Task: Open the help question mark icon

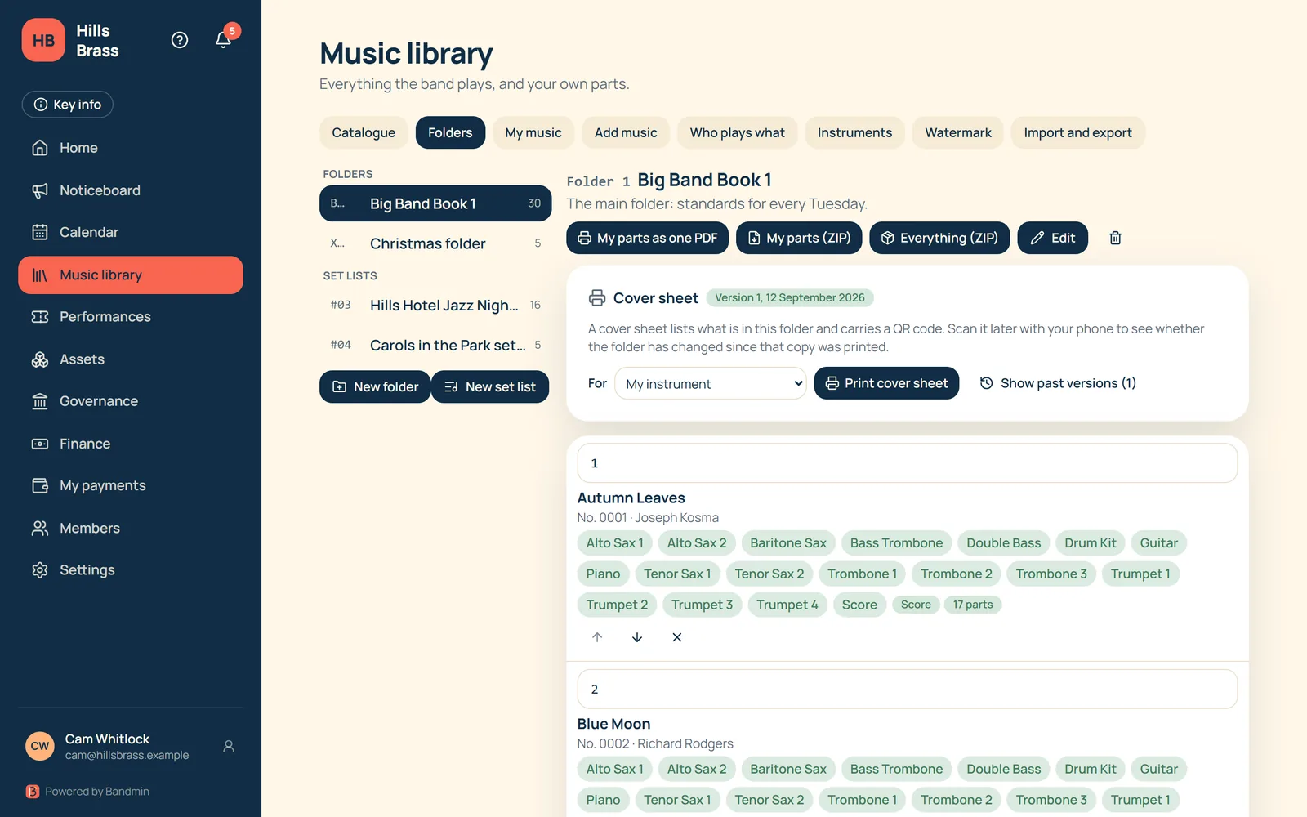Action: click(180, 40)
